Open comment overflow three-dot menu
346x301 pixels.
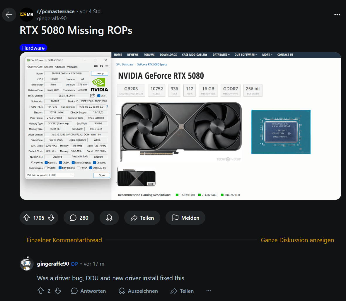[x=209, y=291]
